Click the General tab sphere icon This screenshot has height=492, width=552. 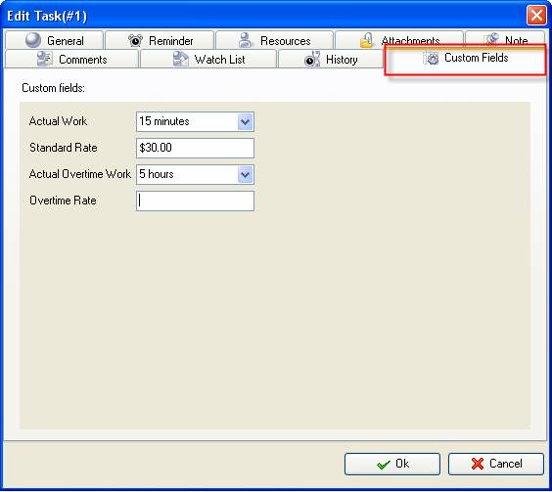pos(33,40)
